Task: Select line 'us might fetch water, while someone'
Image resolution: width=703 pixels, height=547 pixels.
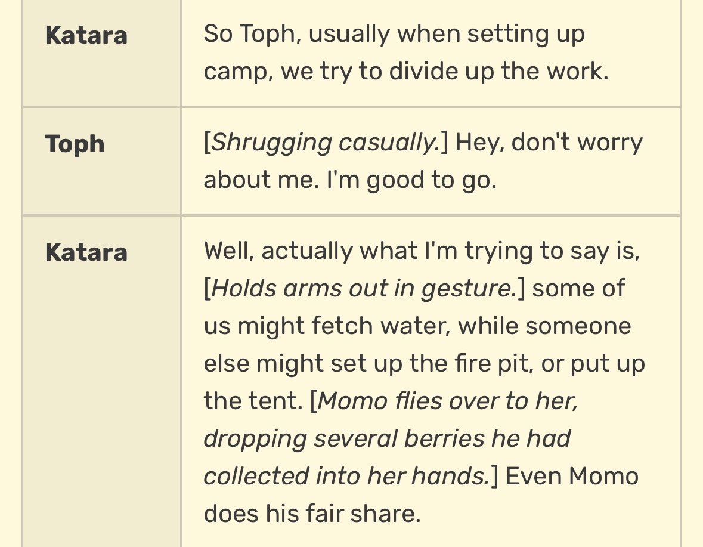Action: (417, 326)
